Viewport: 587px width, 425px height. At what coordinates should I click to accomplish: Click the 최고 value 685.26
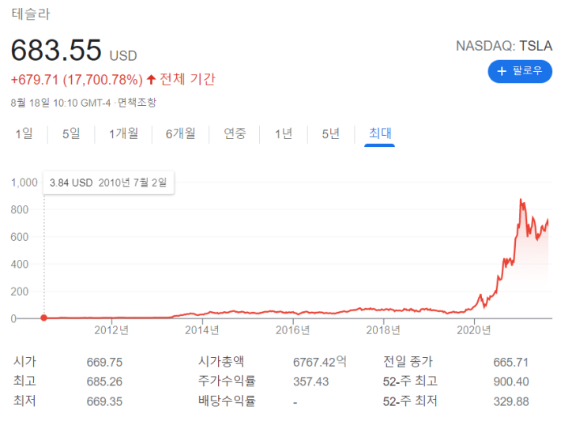click(x=104, y=382)
